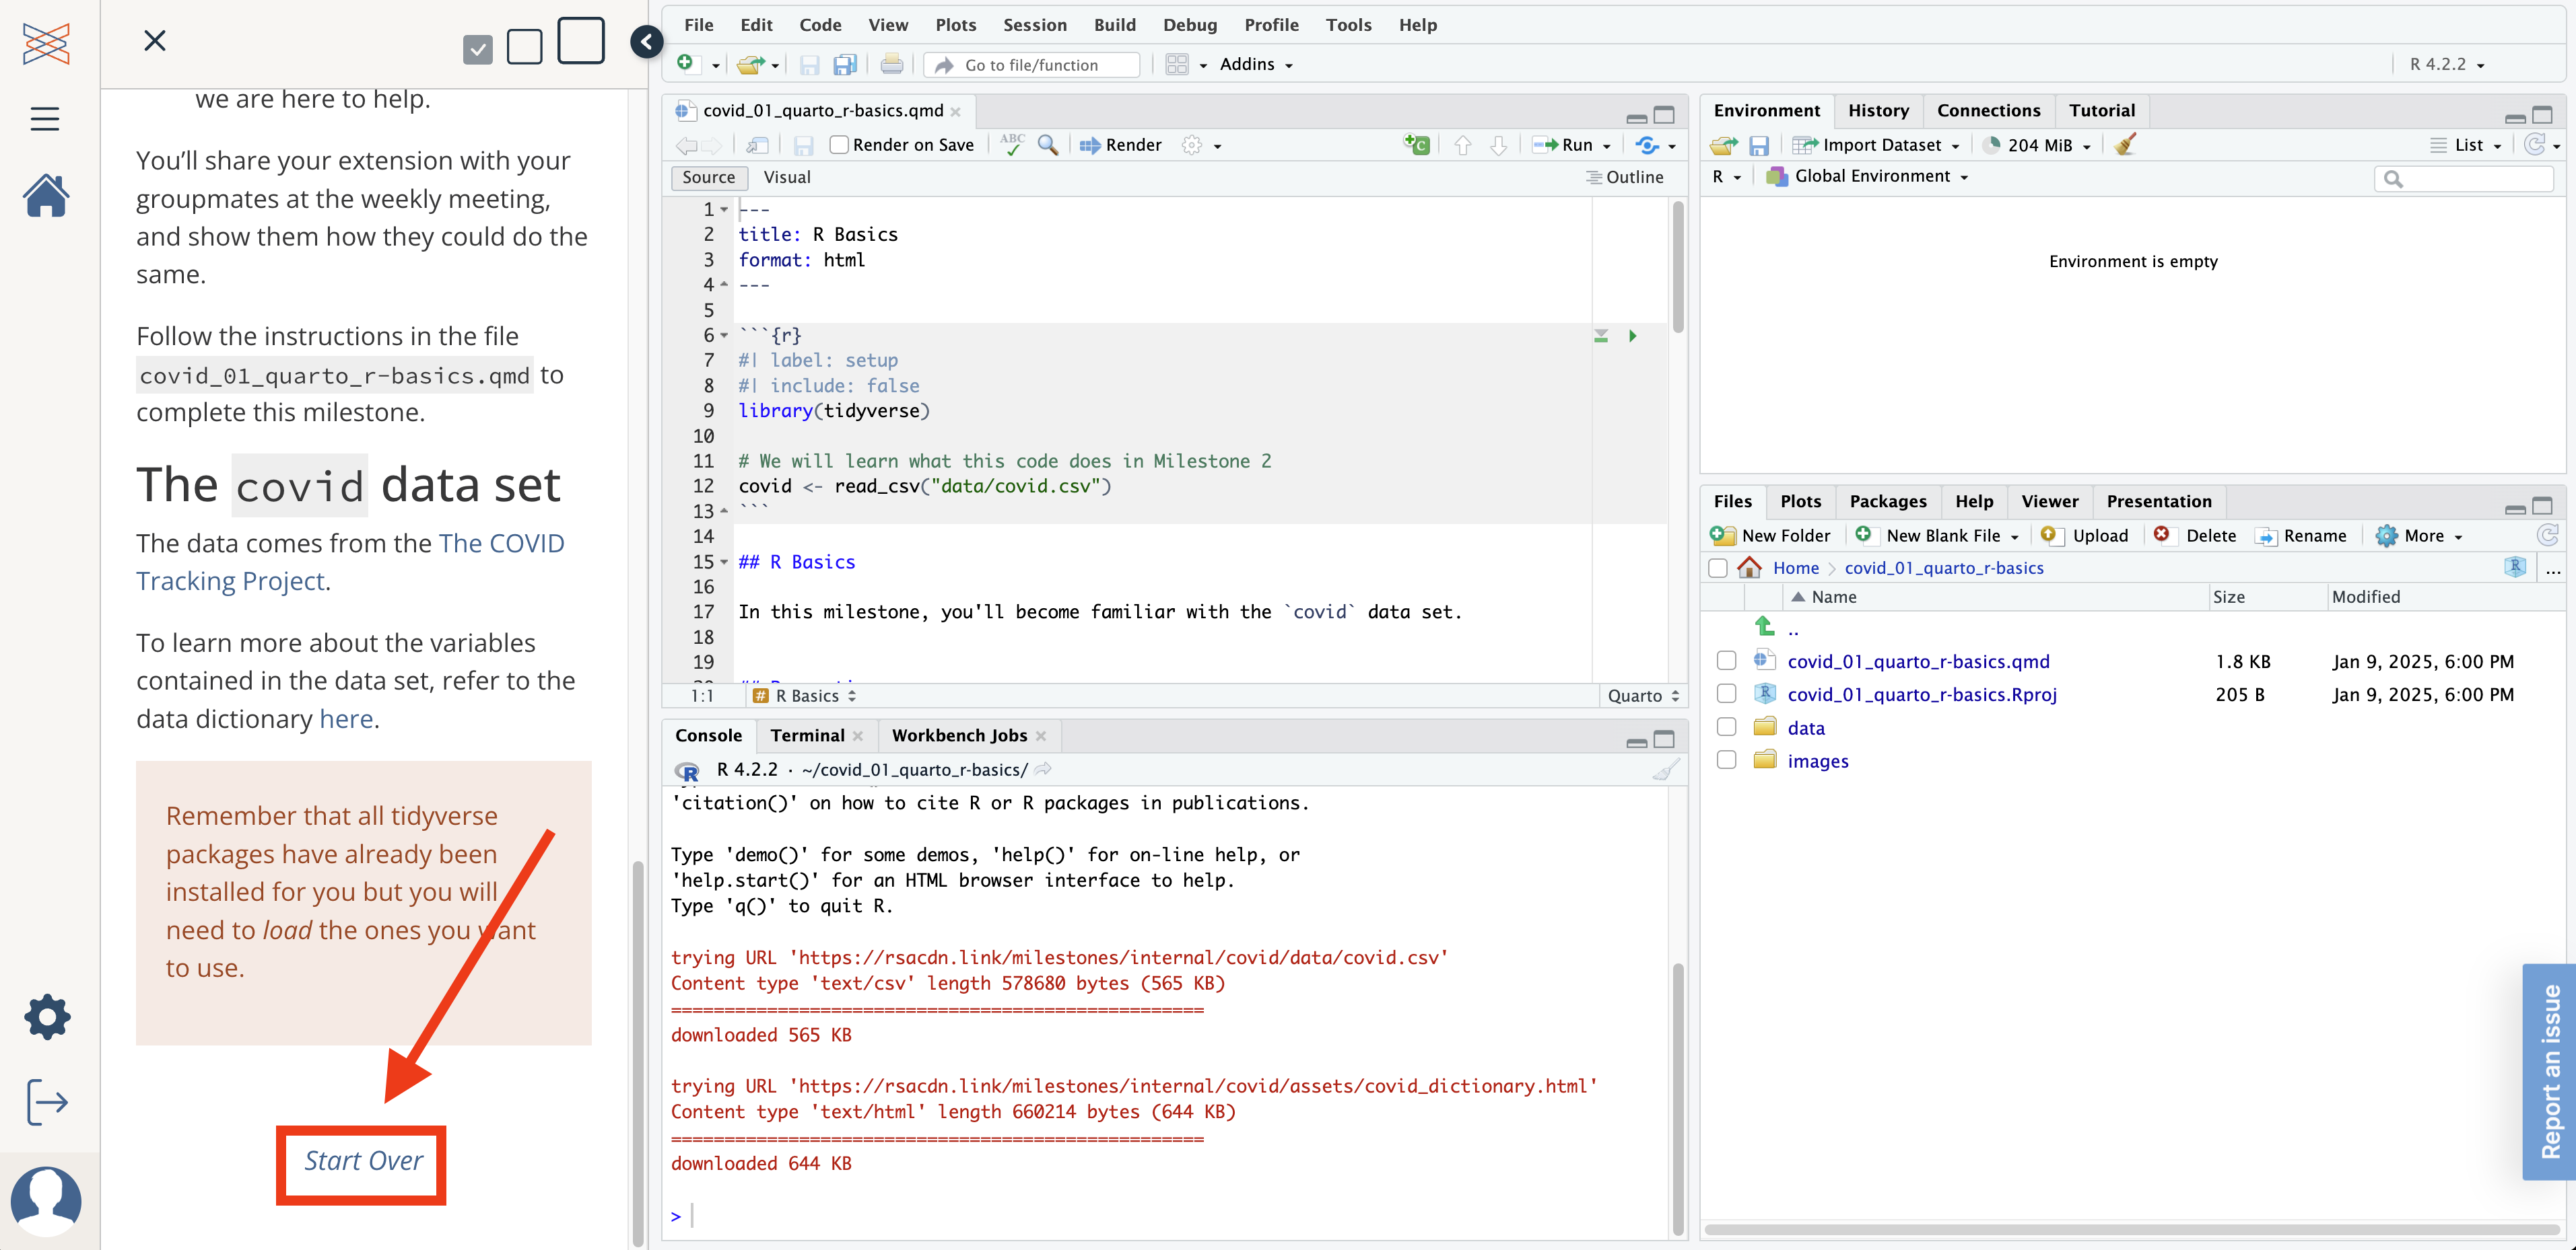The image size is (2576, 1250).
Task: Click the home icon in sidebar
Action: tap(46, 195)
